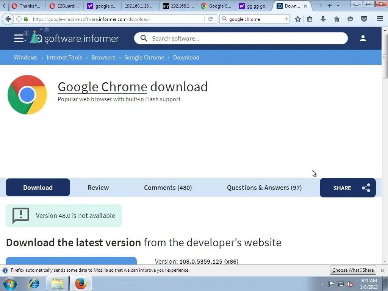Image resolution: width=388 pixels, height=291 pixels.
Task: Open site information icon in address bar
Action: [x=19, y=19]
